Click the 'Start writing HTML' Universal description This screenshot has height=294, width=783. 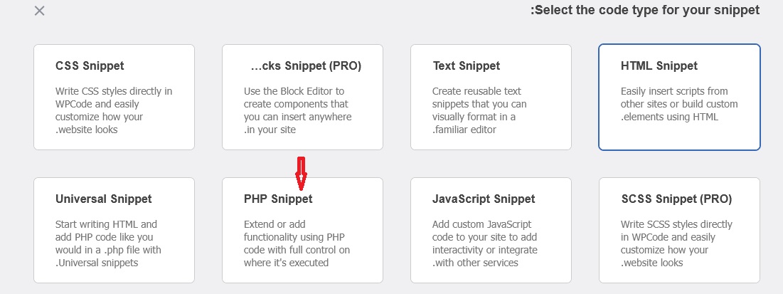click(x=108, y=243)
